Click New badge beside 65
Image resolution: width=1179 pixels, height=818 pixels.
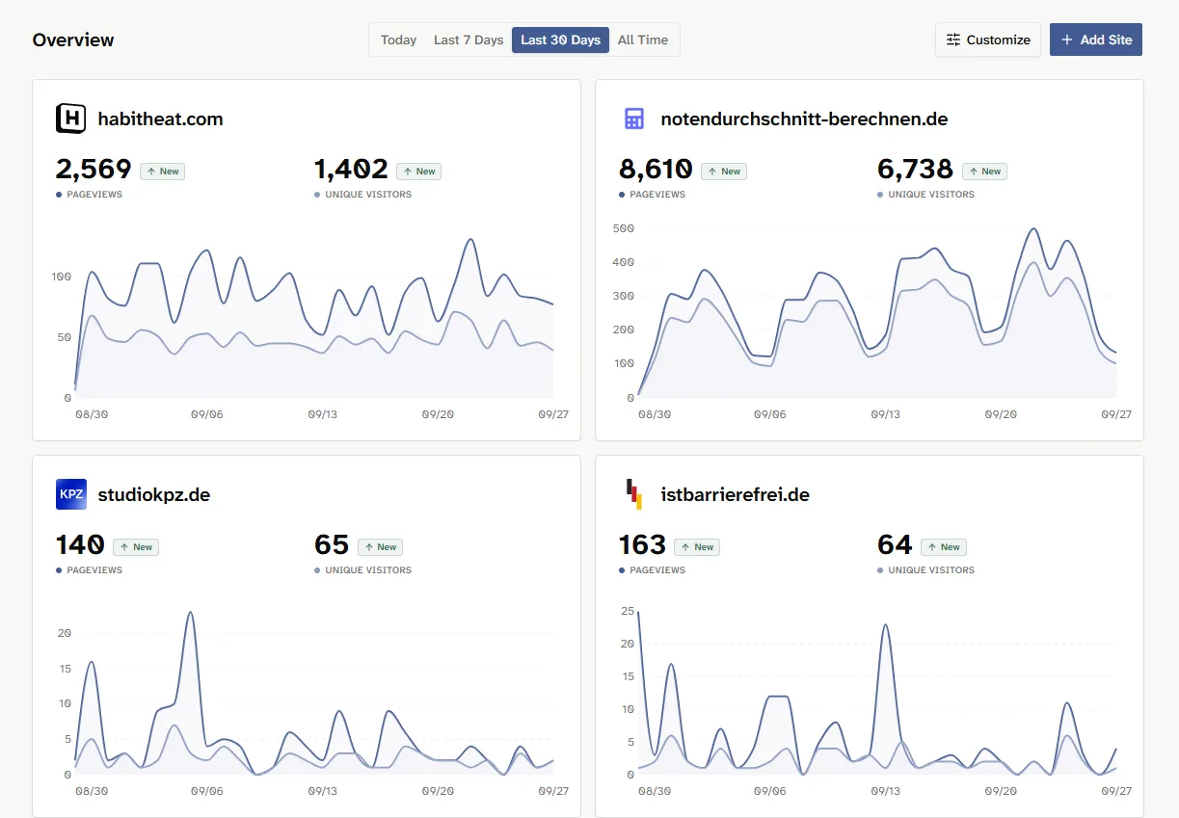click(x=380, y=547)
